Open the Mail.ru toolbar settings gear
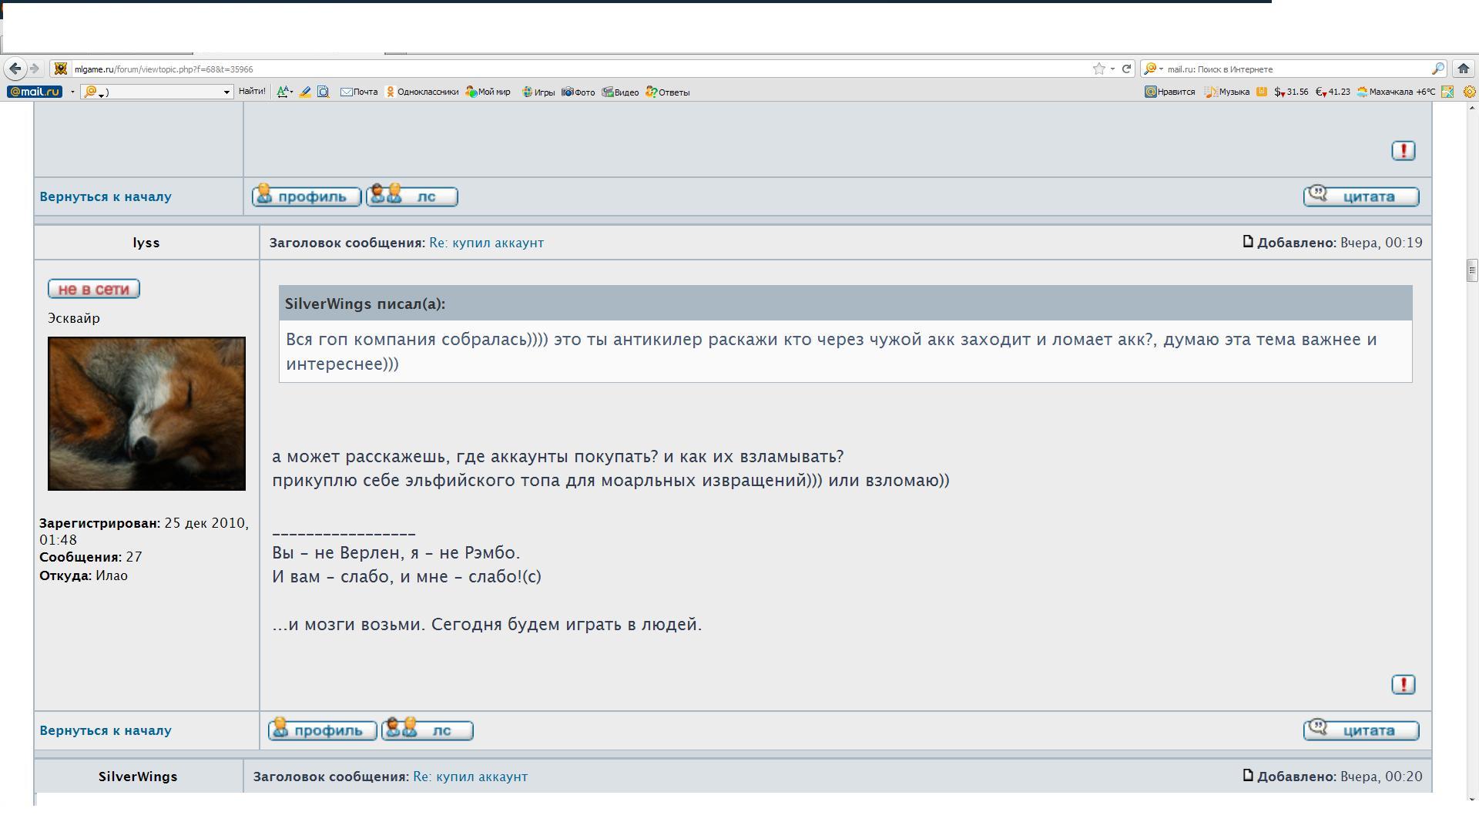1479x832 pixels. 1470,92
